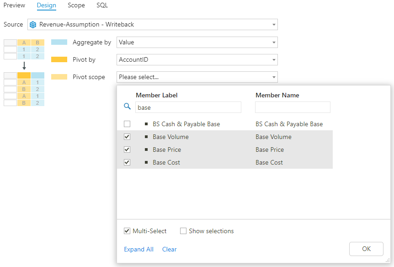Open the Pivot by dropdown showing AccountID
This screenshot has width=394, height=267.
(x=273, y=59)
